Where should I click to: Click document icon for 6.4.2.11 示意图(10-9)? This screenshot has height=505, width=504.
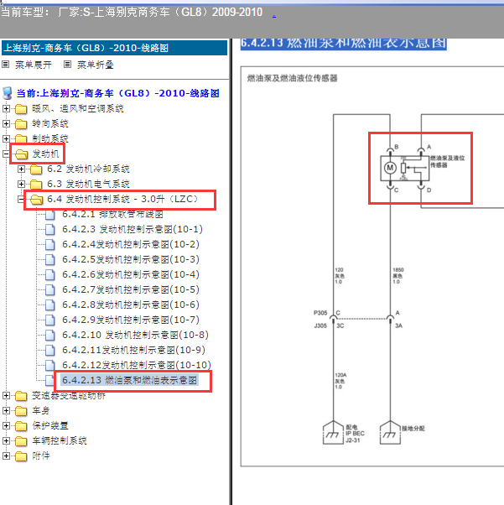click(x=50, y=350)
